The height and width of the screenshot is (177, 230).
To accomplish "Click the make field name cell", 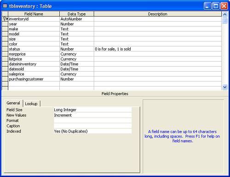I will tap(34, 29).
